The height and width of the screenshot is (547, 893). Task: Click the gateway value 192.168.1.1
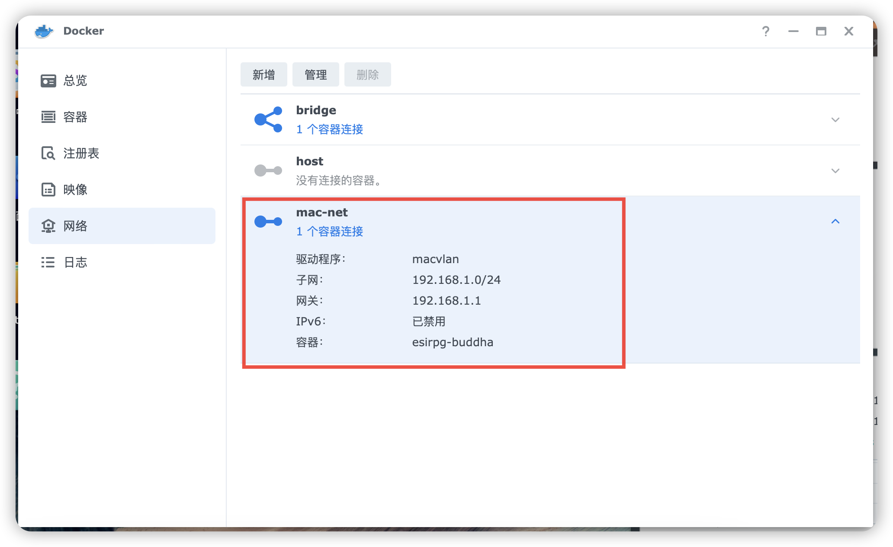tap(446, 301)
